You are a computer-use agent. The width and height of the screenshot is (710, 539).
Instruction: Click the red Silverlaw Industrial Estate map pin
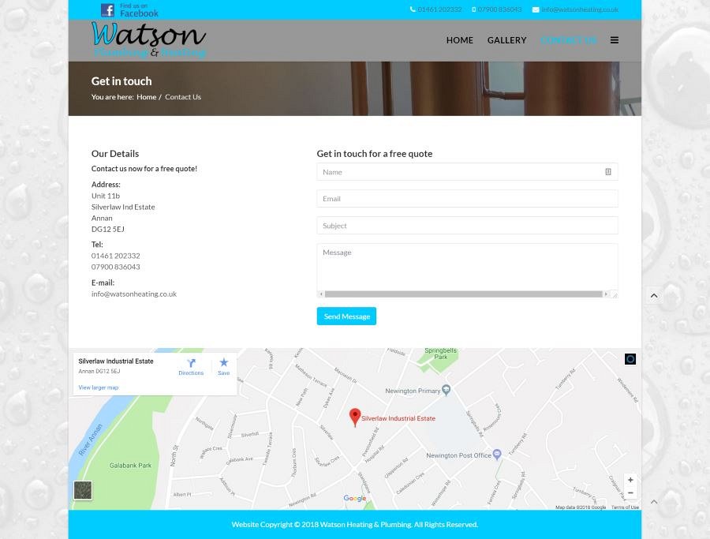coord(355,417)
